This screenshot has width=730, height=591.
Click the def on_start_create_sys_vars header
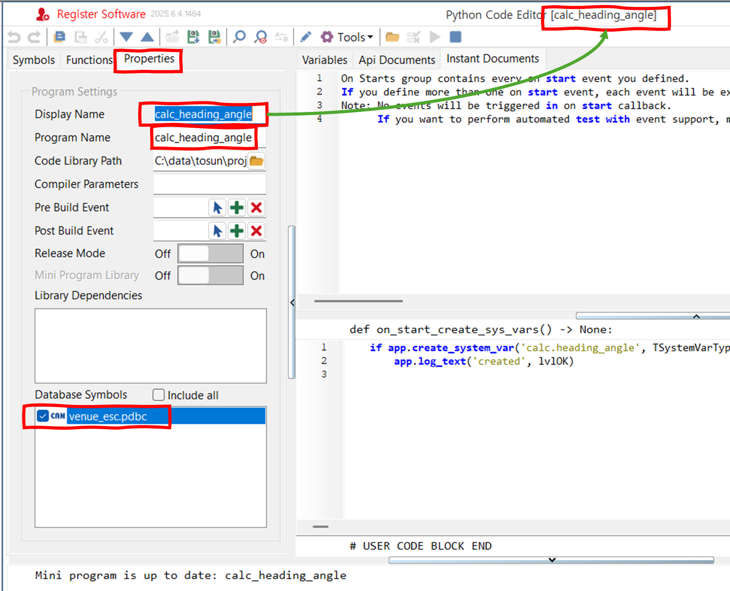point(481,329)
